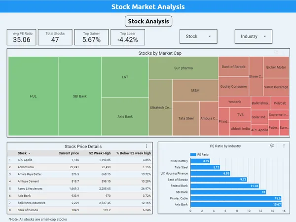The height and width of the screenshot is (222, 296).
Task: Select the Ambuja C... treemap block
Action: [x=209, y=118]
